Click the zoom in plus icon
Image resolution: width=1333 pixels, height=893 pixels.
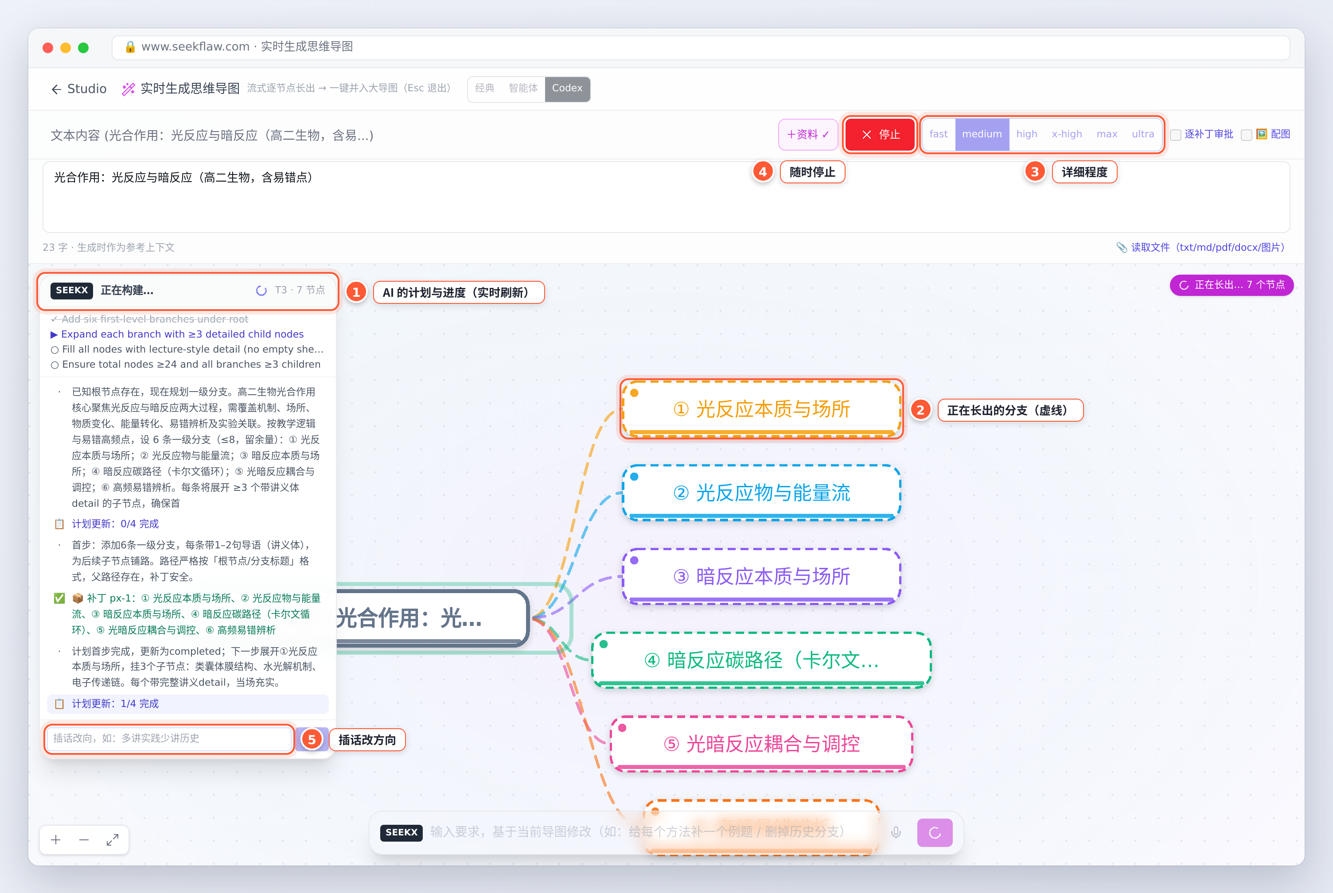pos(56,839)
